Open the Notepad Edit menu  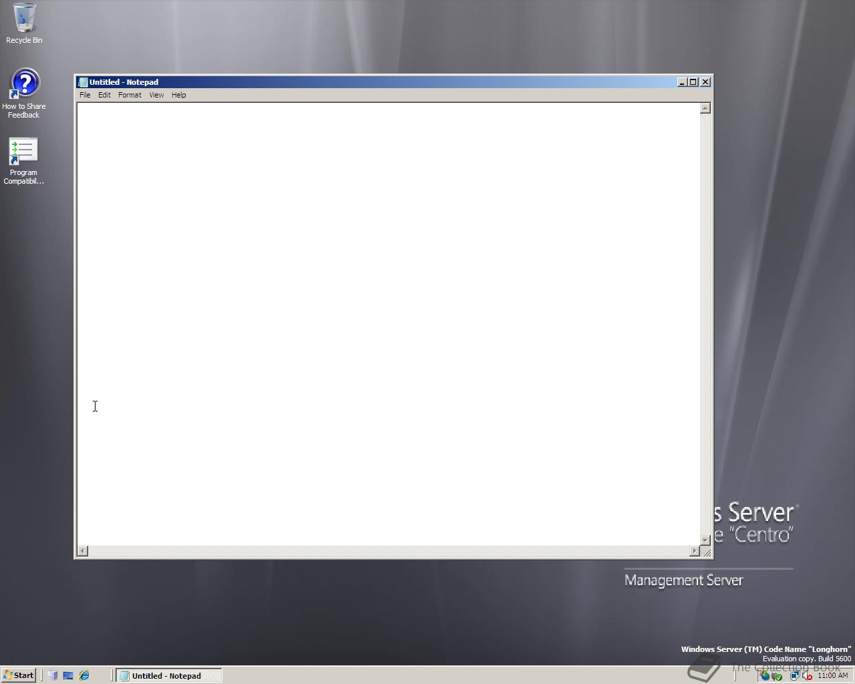[x=104, y=95]
